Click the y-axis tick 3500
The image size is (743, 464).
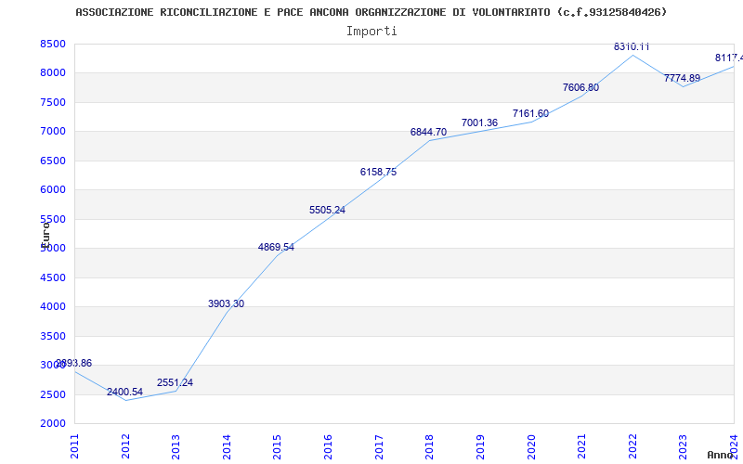[x=53, y=336]
